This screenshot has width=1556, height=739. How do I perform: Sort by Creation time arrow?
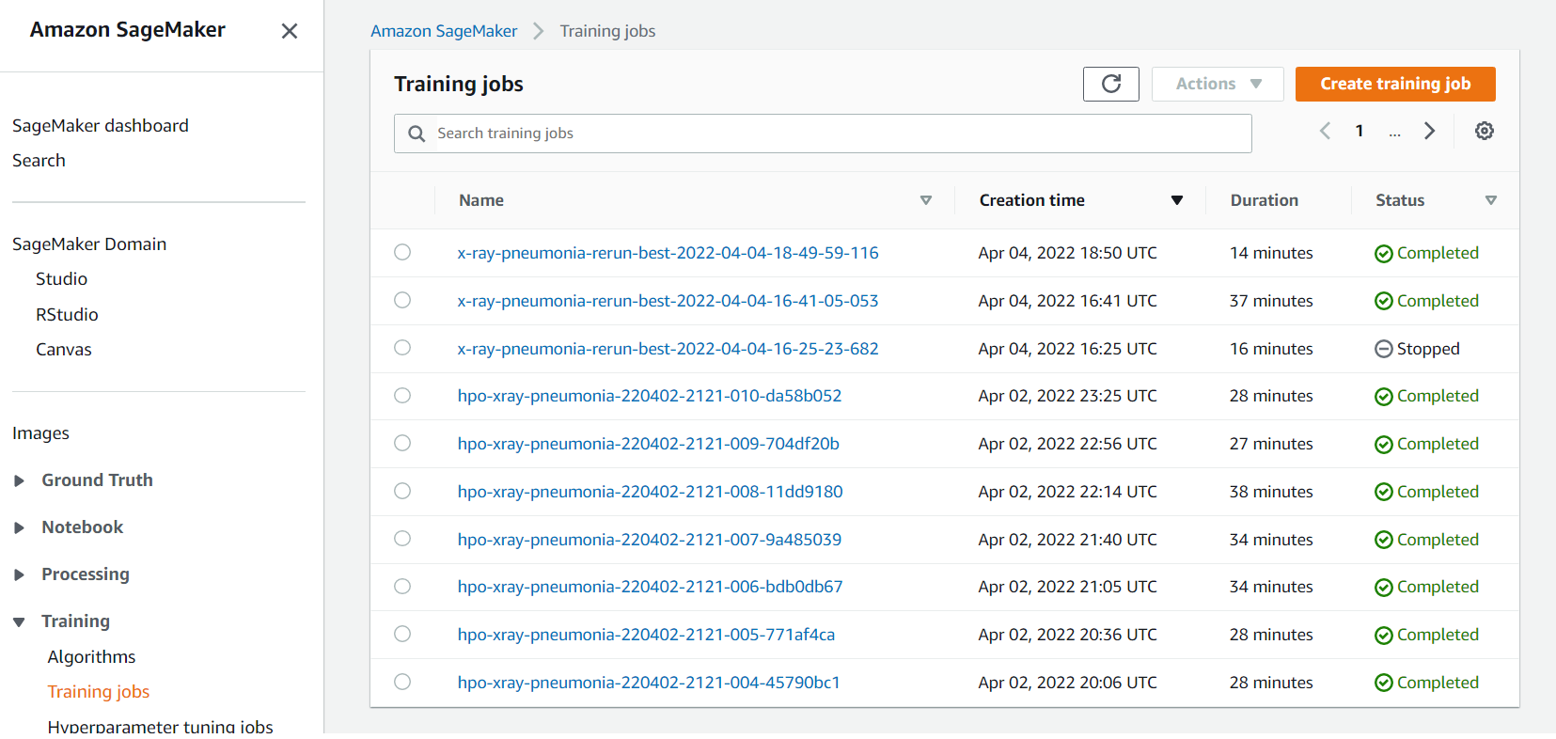tap(1176, 200)
